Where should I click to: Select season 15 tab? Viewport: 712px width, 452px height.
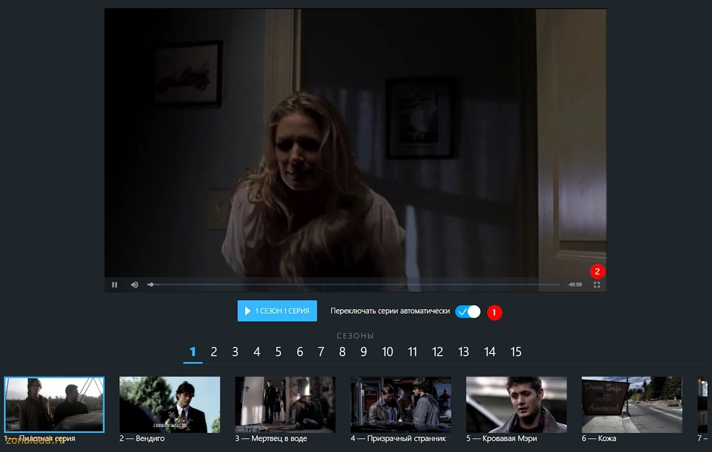(516, 352)
